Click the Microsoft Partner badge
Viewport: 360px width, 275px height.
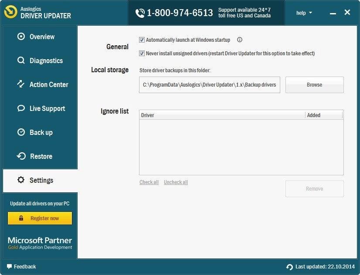(40, 243)
